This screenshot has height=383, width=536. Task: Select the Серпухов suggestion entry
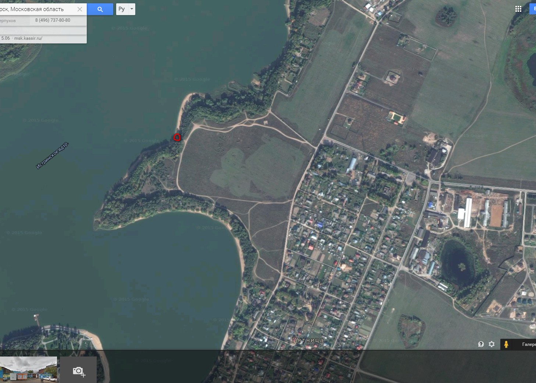[8, 21]
